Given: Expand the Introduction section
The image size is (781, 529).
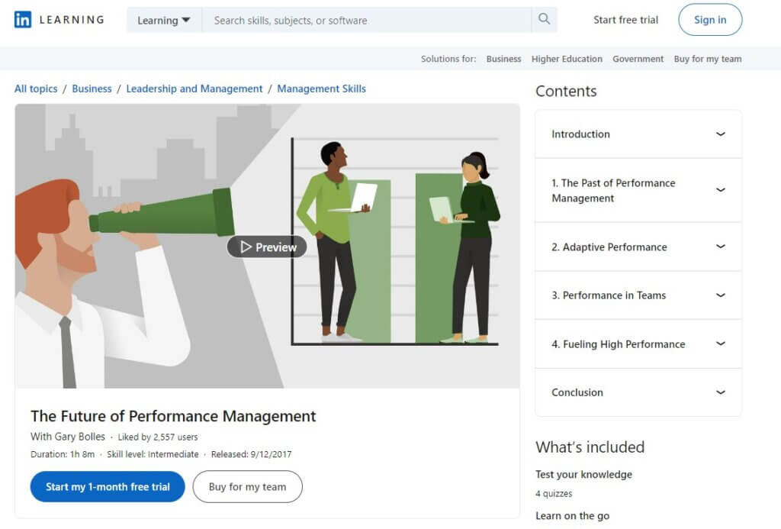Looking at the screenshot, I should pos(638,134).
